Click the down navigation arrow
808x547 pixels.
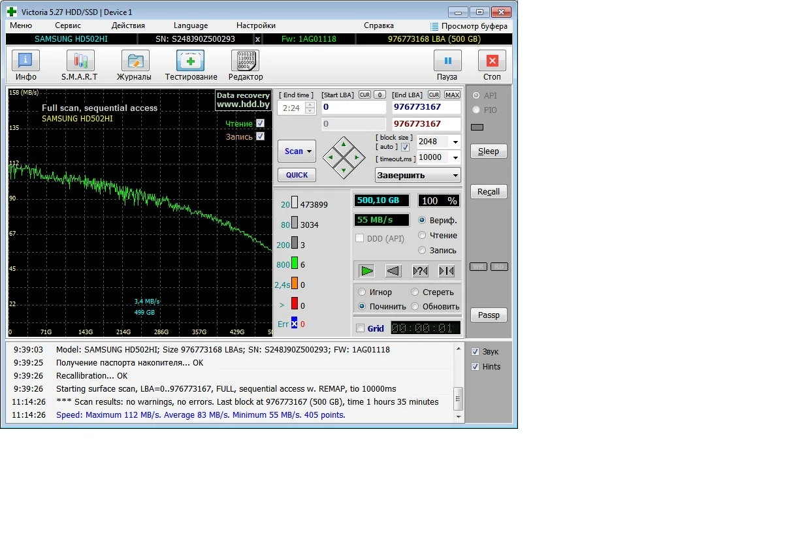click(344, 170)
